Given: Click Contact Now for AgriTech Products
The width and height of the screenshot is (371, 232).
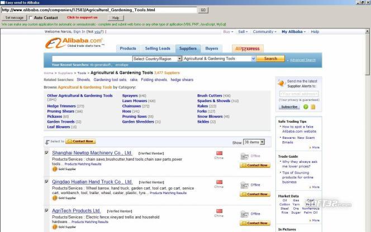Looking at the screenshot, I should (x=255, y=223).
